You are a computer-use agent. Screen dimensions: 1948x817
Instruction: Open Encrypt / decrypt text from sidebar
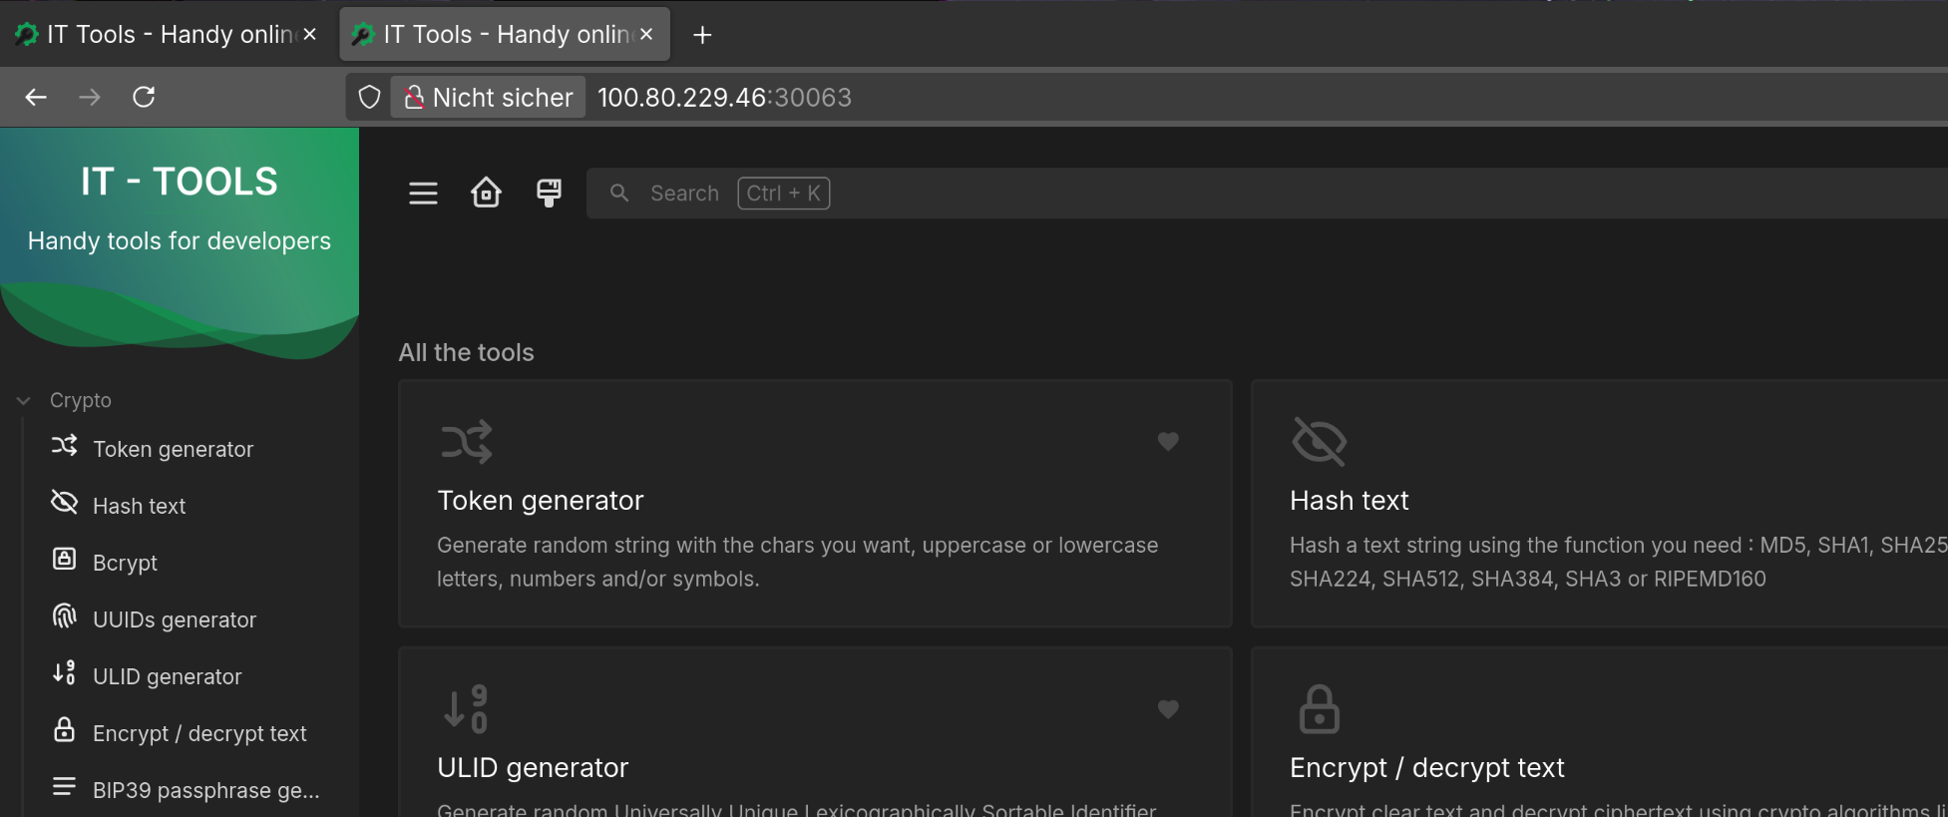[198, 733]
